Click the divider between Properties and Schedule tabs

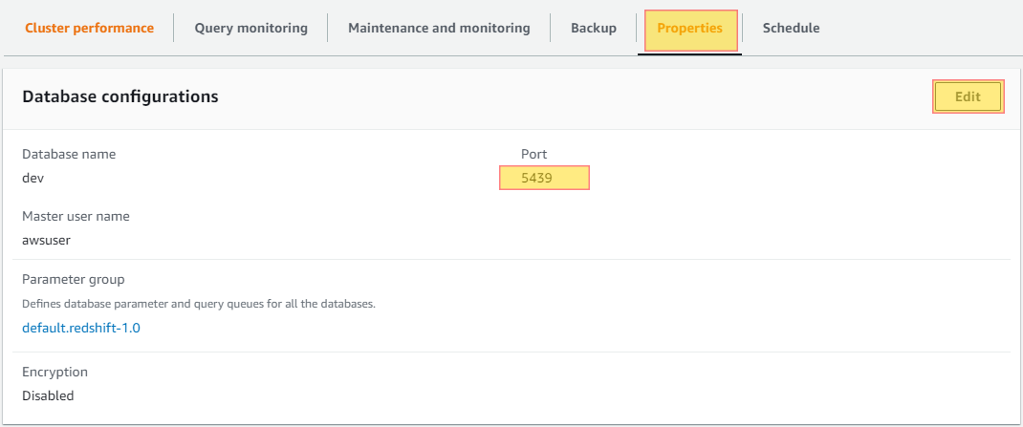[x=743, y=28]
